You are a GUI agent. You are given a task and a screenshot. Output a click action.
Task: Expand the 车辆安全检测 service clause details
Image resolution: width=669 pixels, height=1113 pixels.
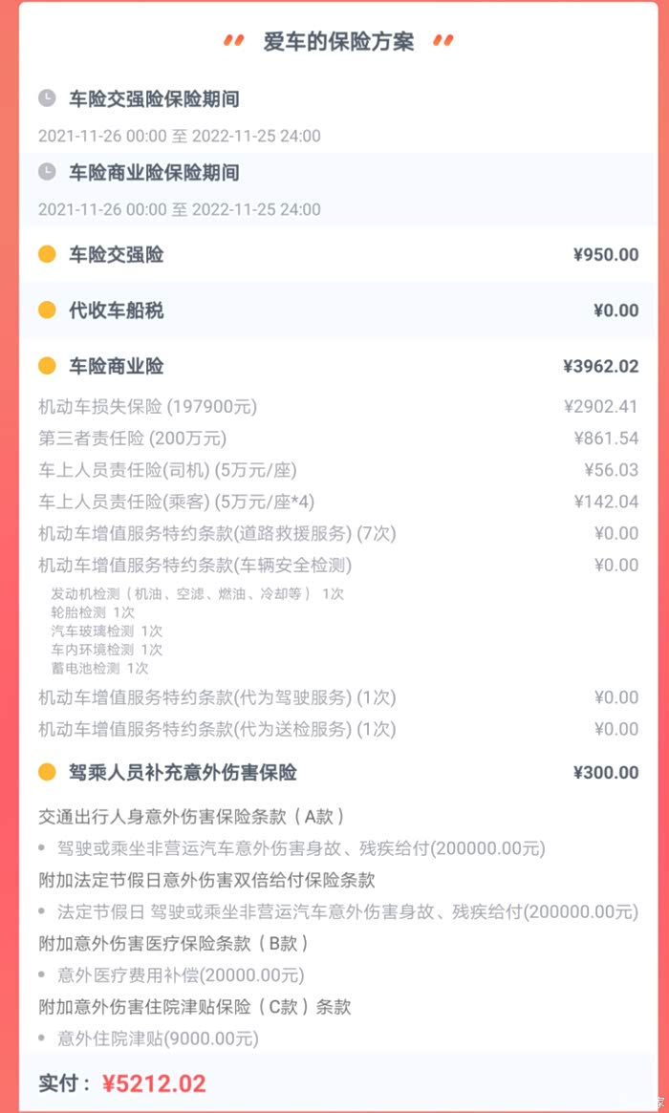coord(195,565)
